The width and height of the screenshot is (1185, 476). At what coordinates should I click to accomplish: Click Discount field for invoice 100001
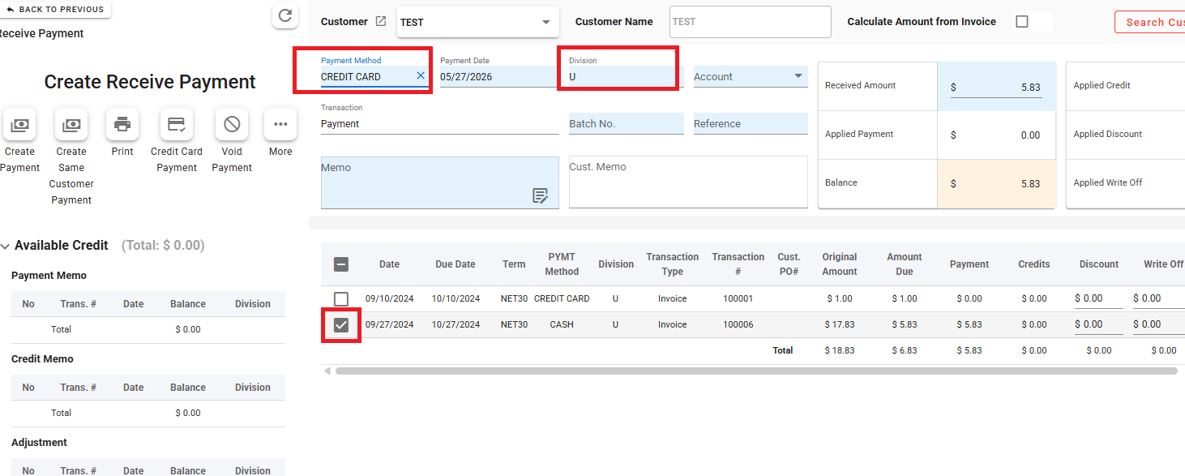point(1099,298)
